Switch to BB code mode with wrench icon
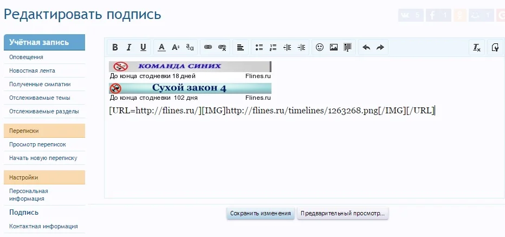Viewport: 505px width, 237px height. 495,48
